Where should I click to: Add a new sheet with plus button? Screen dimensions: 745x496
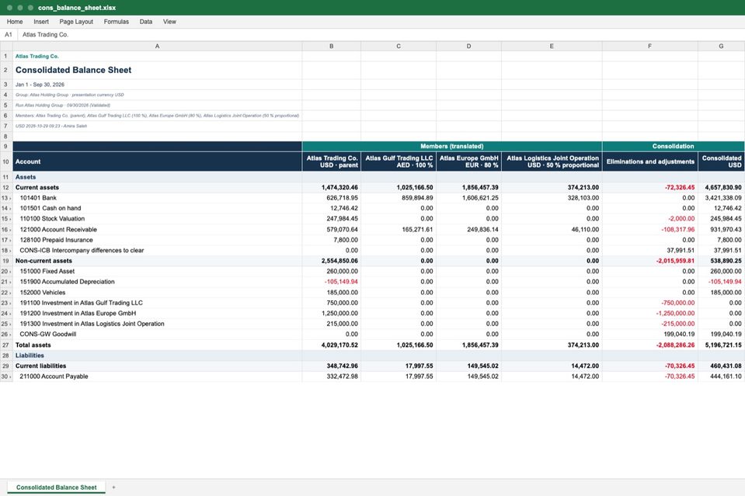[x=113, y=487]
